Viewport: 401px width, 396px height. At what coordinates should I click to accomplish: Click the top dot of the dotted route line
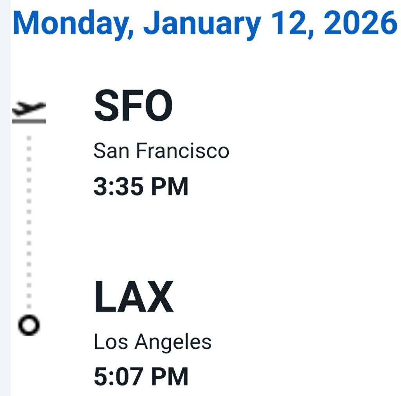[29, 138]
